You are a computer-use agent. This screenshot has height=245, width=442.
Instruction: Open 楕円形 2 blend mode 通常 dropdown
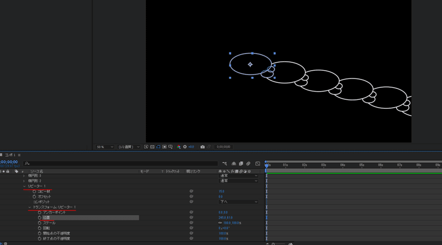pyautogui.click(x=239, y=181)
